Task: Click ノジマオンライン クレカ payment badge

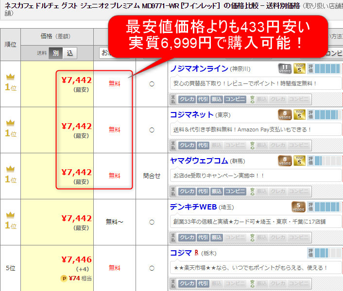Action: tap(187, 99)
